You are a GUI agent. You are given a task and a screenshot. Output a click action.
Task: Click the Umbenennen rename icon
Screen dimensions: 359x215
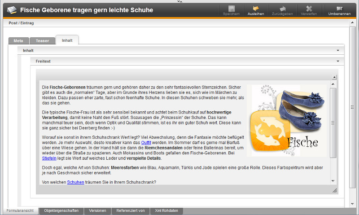click(x=339, y=9)
